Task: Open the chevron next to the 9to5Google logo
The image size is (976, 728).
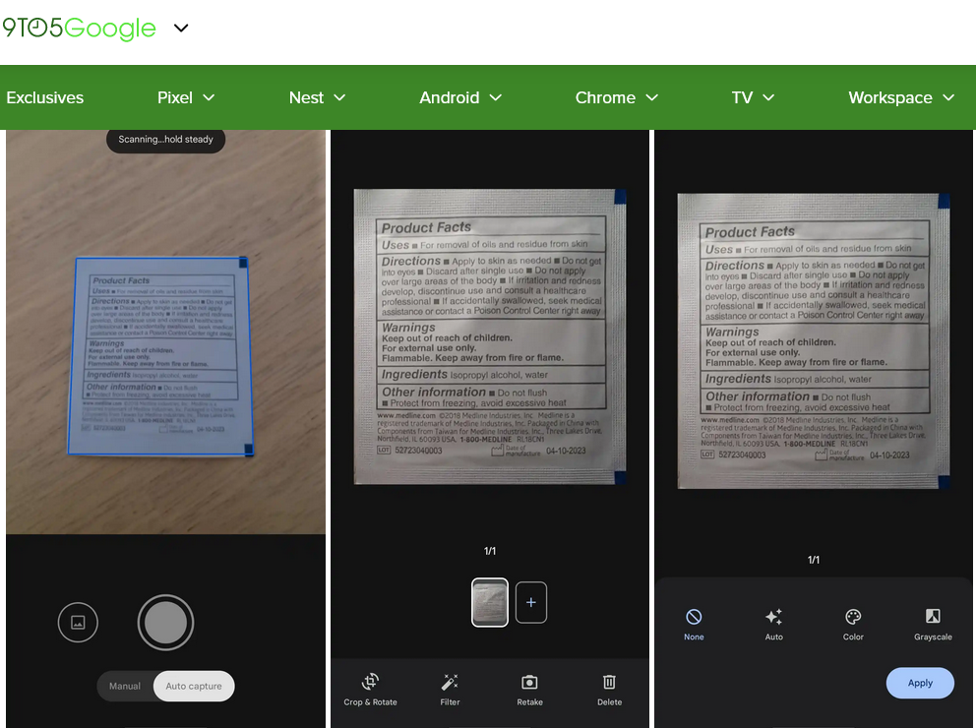Action: [x=180, y=28]
